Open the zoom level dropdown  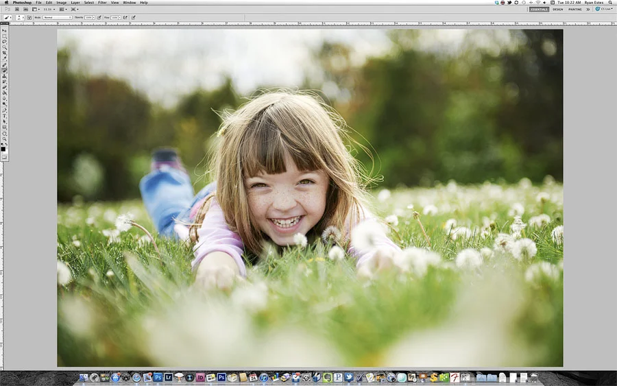[x=49, y=9]
